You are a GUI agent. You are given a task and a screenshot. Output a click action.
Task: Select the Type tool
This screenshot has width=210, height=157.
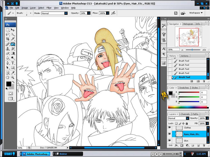13,63
